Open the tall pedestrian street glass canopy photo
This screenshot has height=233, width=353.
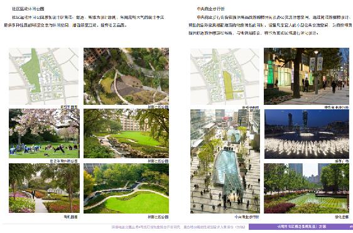coord(225,161)
